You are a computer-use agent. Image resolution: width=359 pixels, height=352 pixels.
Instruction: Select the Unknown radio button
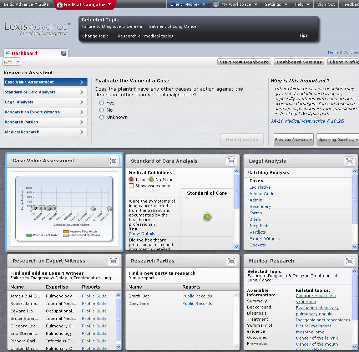click(101, 117)
